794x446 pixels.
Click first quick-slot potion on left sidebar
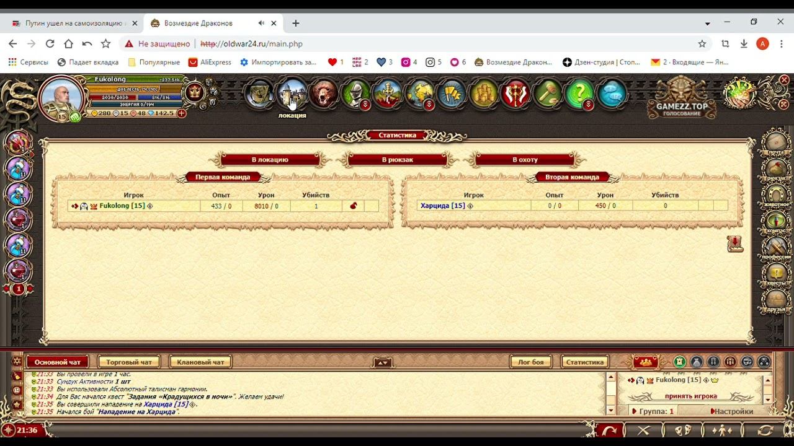[18, 143]
